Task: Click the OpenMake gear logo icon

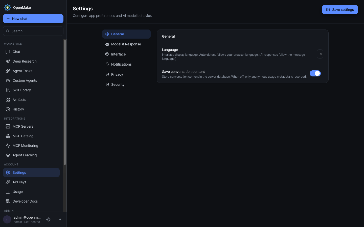Action: click(8, 8)
